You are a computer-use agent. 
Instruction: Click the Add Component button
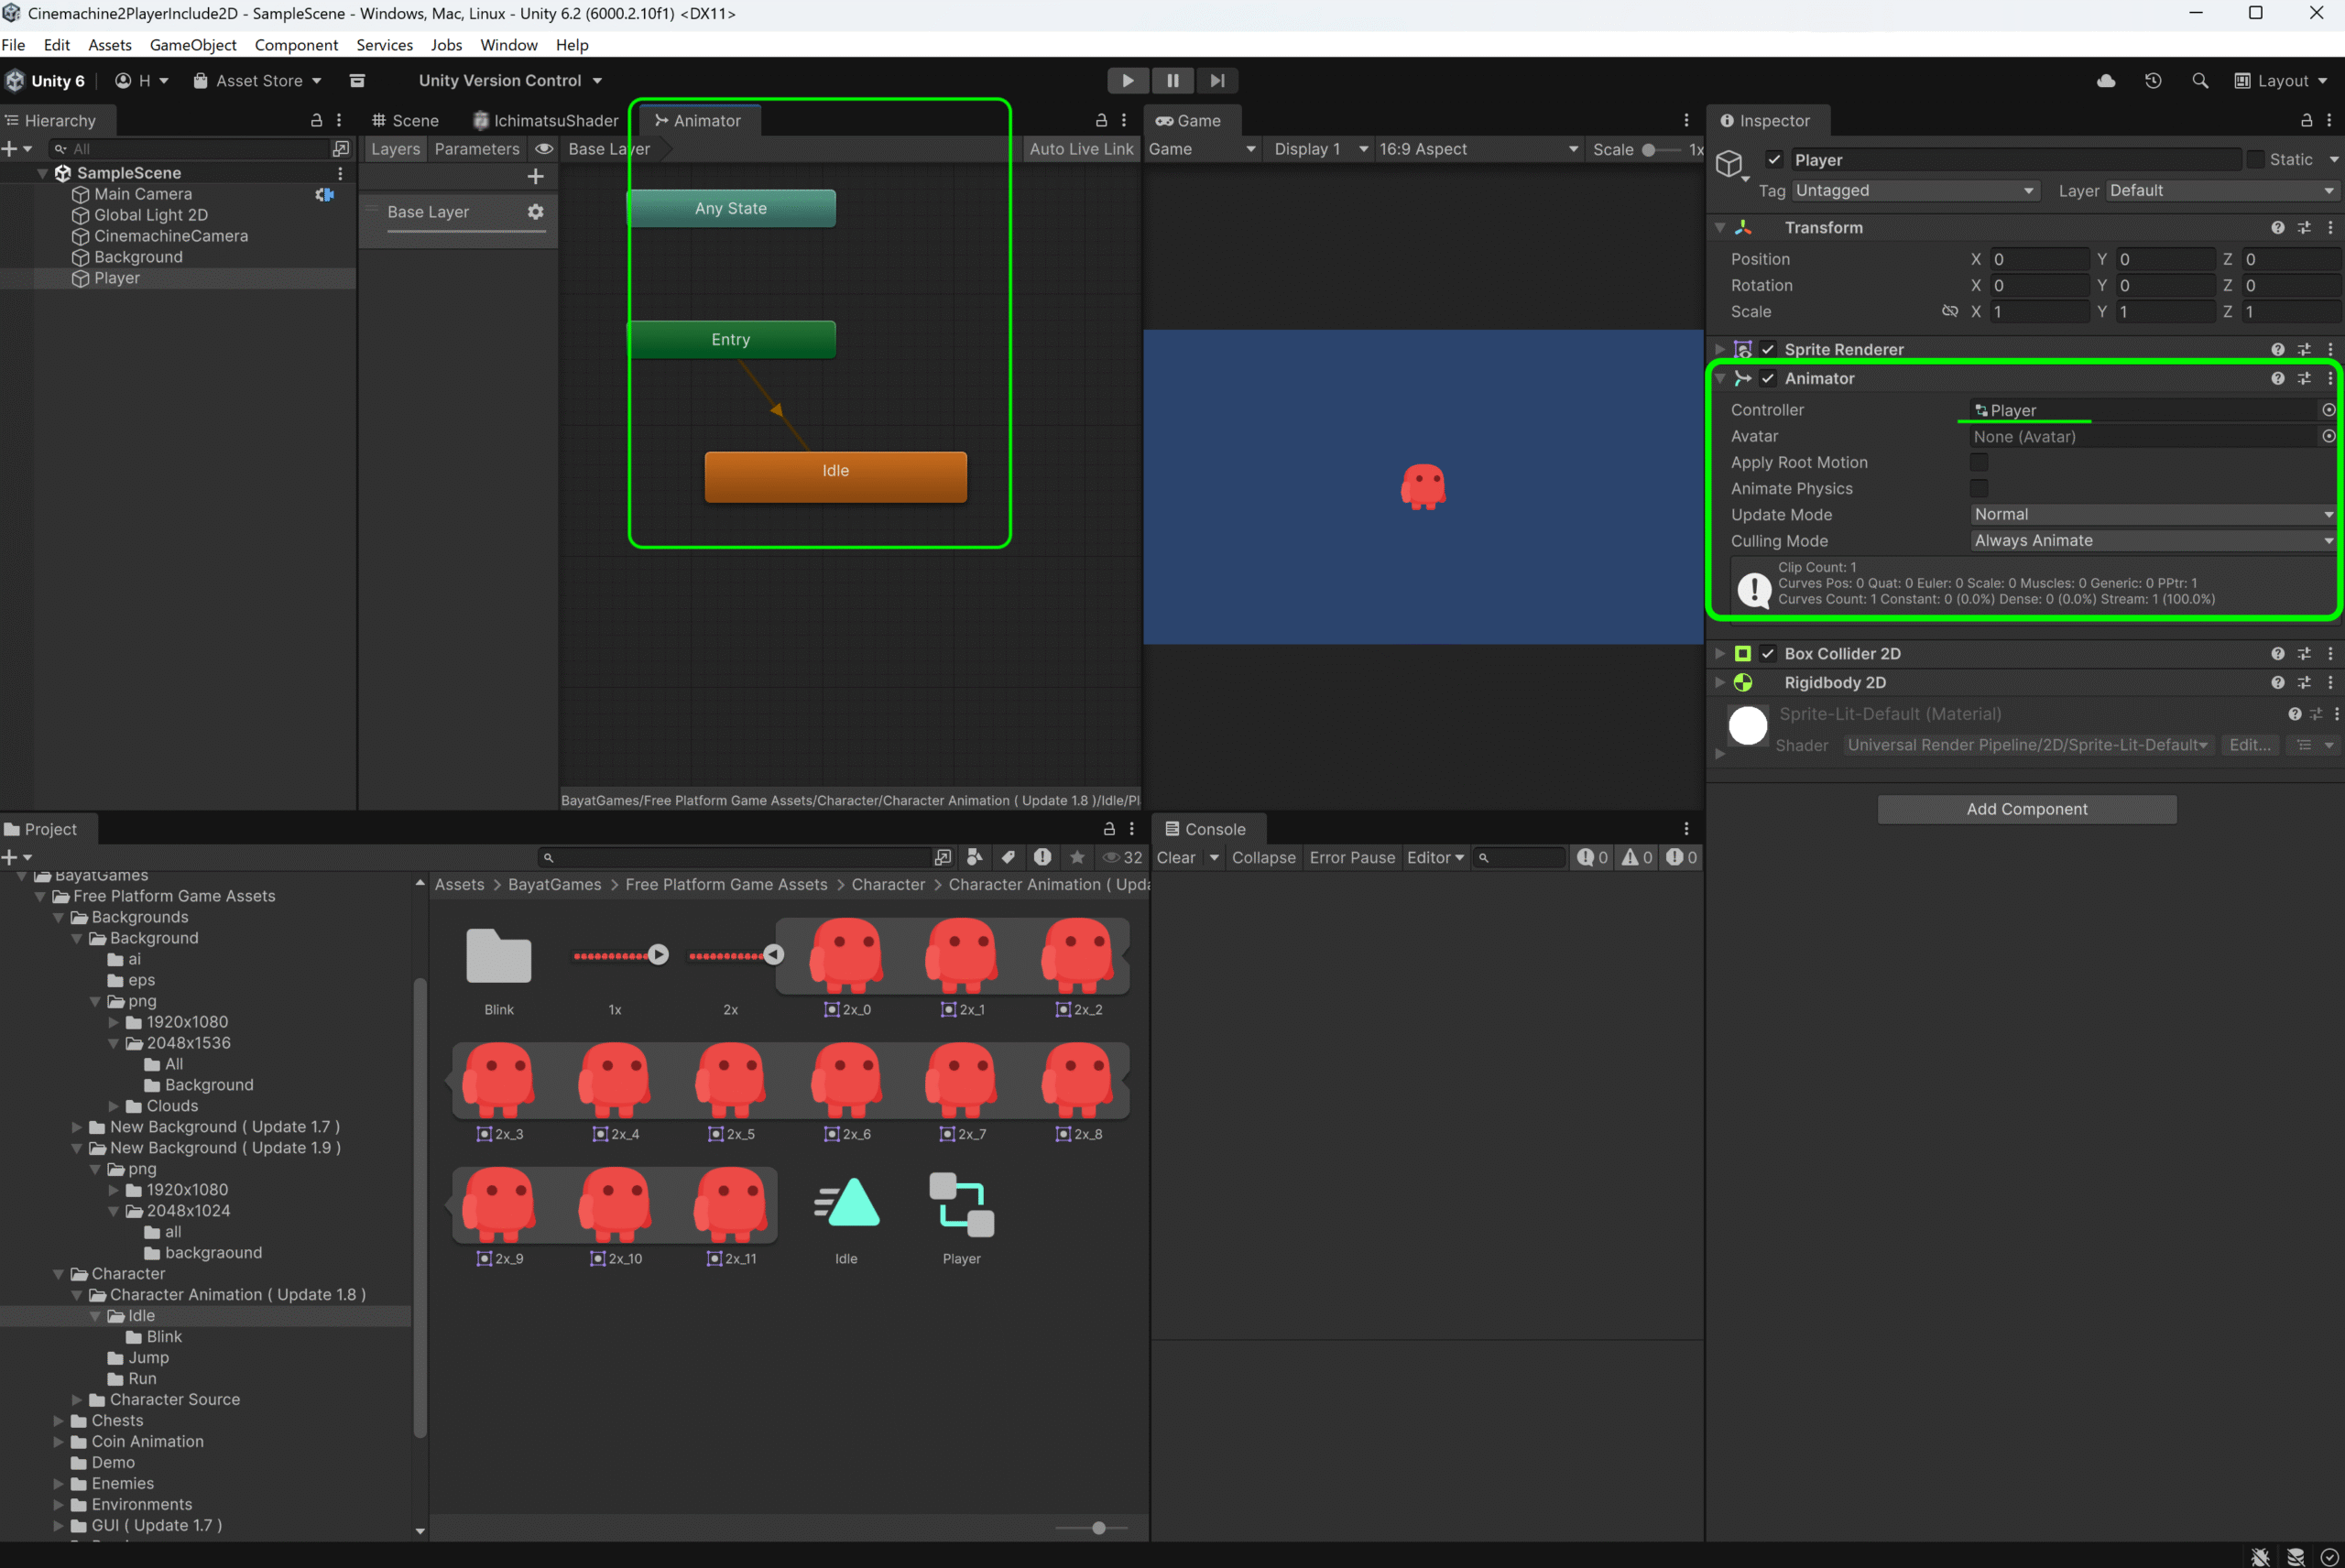coord(2026,809)
